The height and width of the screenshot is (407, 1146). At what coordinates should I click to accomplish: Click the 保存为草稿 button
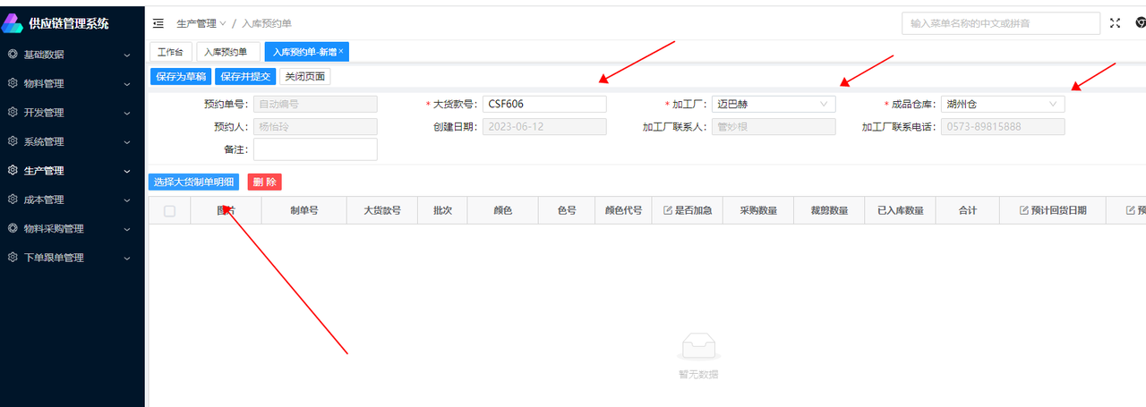(x=181, y=77)
